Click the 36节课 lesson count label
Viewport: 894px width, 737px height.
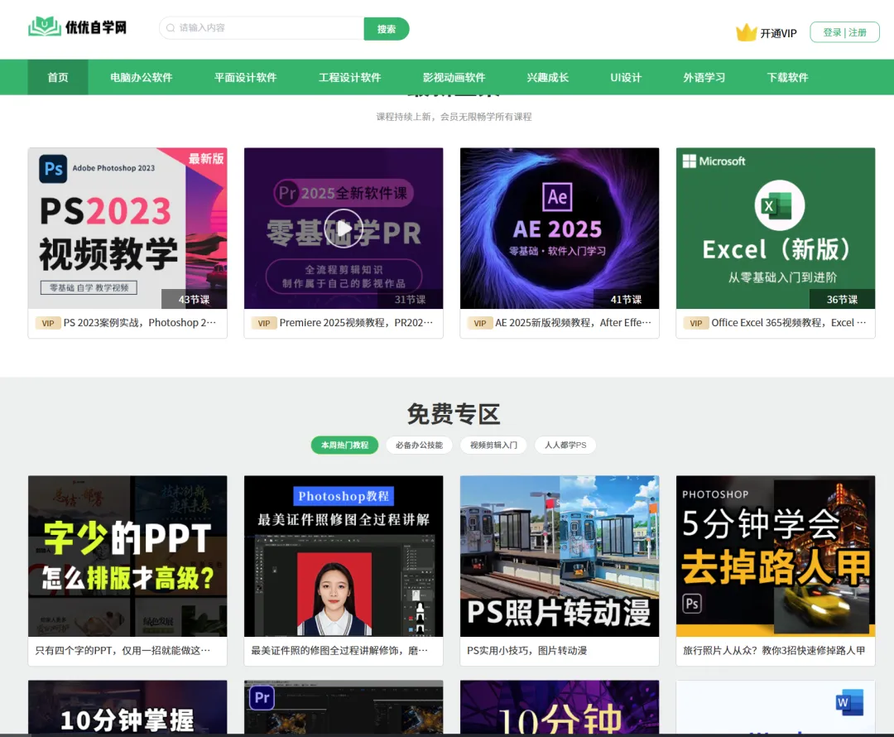[x=842, y=300]
